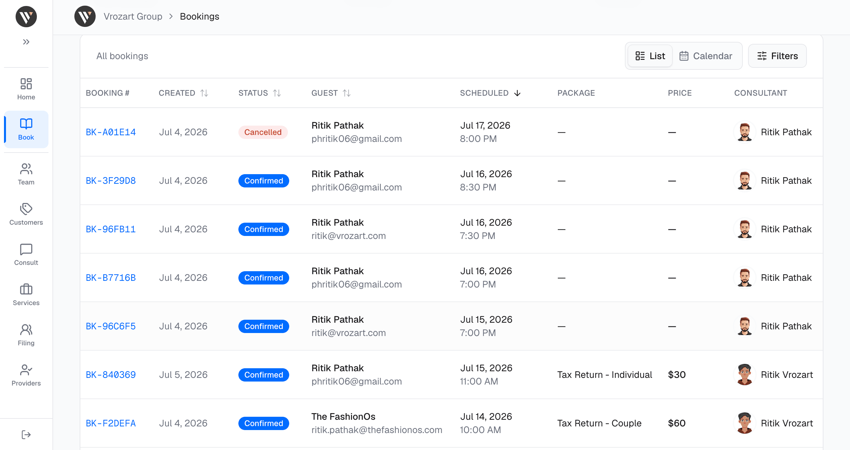Click consultant avatar in BK-A01E14 row
This screenshot has width=850, height=450.
(745, 132)
